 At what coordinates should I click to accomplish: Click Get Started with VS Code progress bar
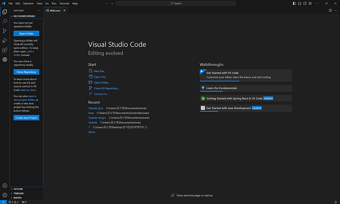point(246,81)
